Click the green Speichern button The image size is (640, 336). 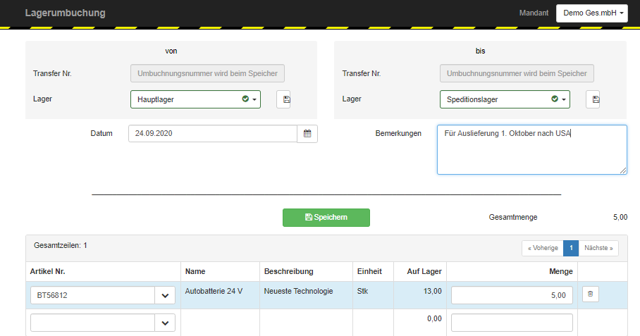tap(326, 218)
